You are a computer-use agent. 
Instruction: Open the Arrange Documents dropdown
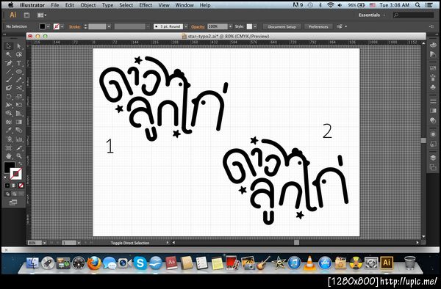42,15
